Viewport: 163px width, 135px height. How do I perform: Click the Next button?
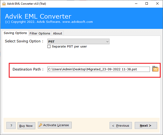coord(146,125)
